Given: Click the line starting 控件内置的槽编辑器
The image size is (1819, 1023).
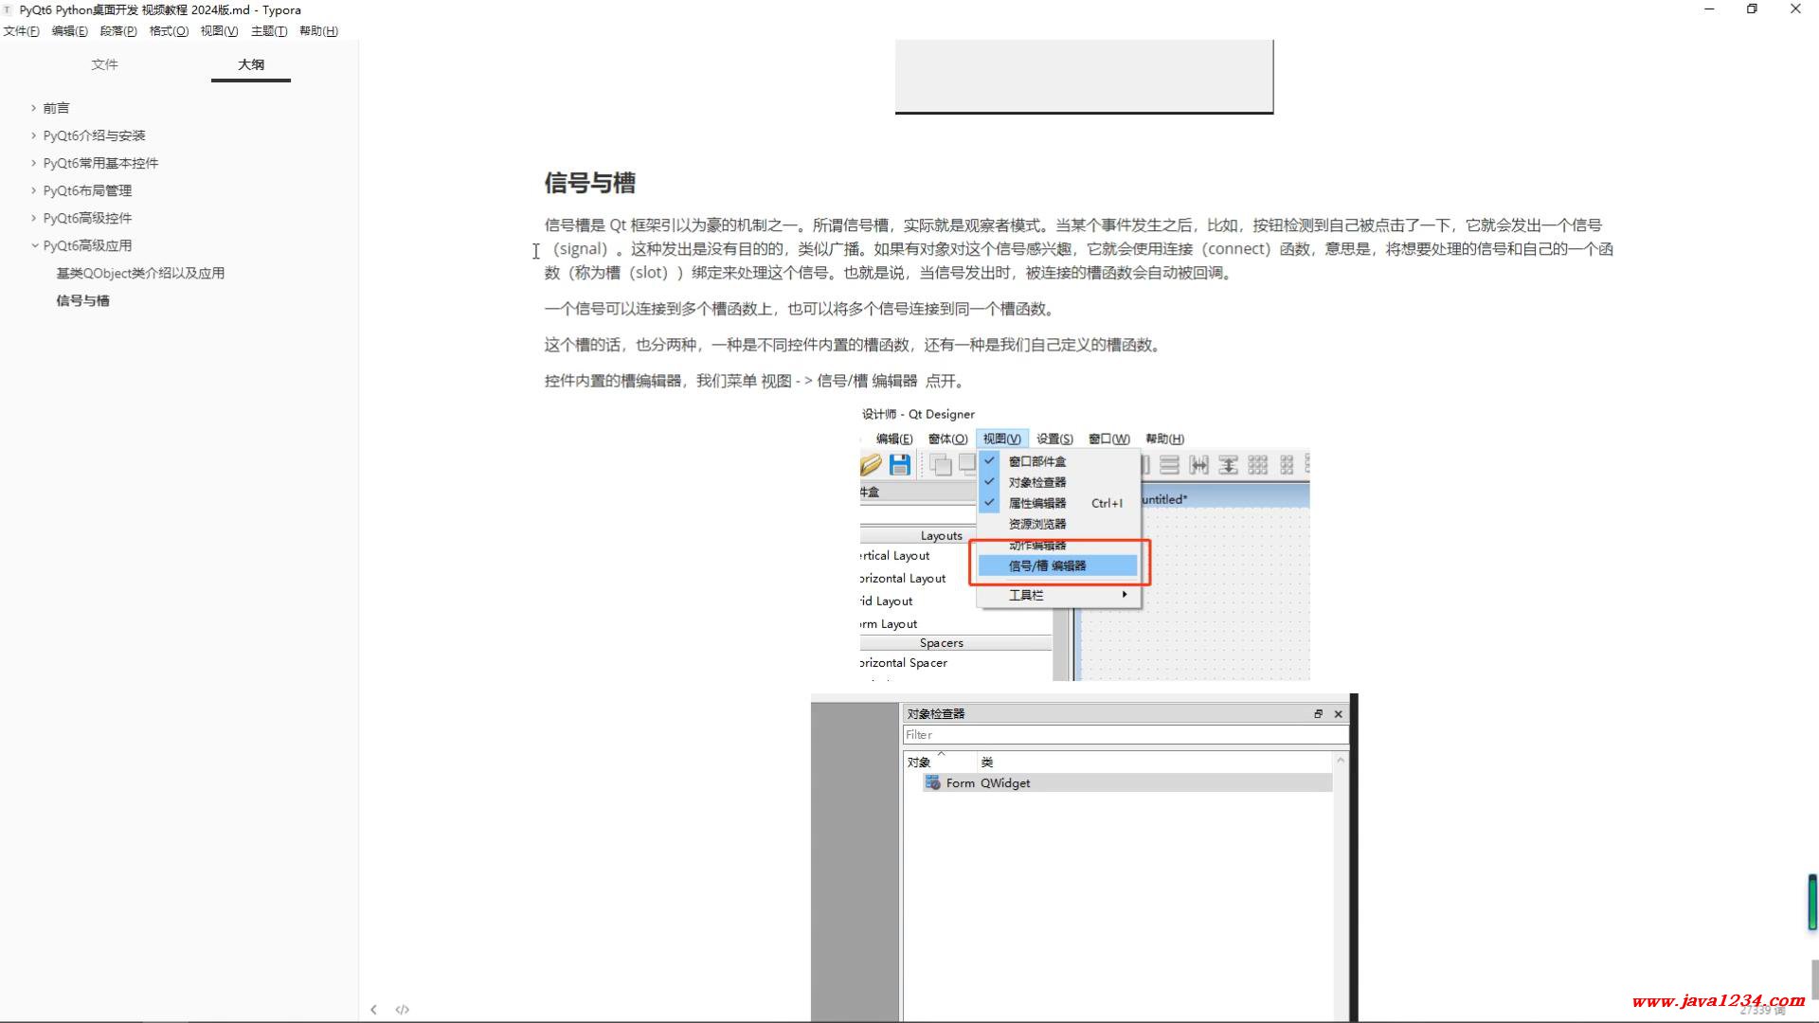Looking at the screenshot, I should (x=755, y=381).
